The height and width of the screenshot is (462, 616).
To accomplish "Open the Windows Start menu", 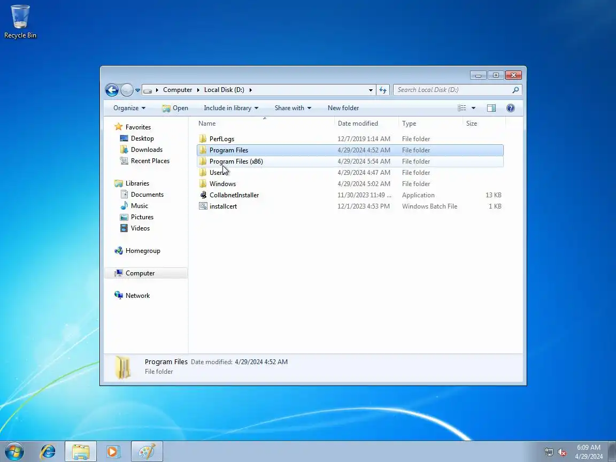I will 14,451.
